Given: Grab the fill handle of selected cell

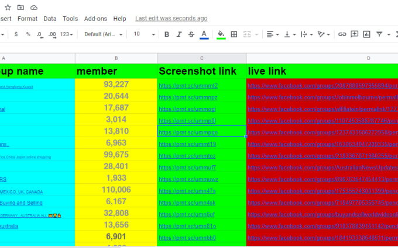Looking at the screenshot, I should (x=246, y=137).
